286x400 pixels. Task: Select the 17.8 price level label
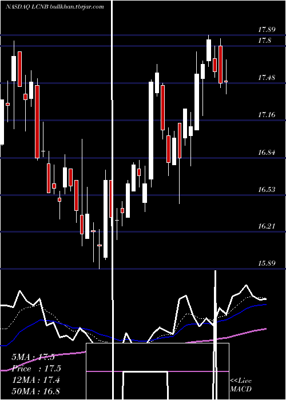tap(264, 41)
